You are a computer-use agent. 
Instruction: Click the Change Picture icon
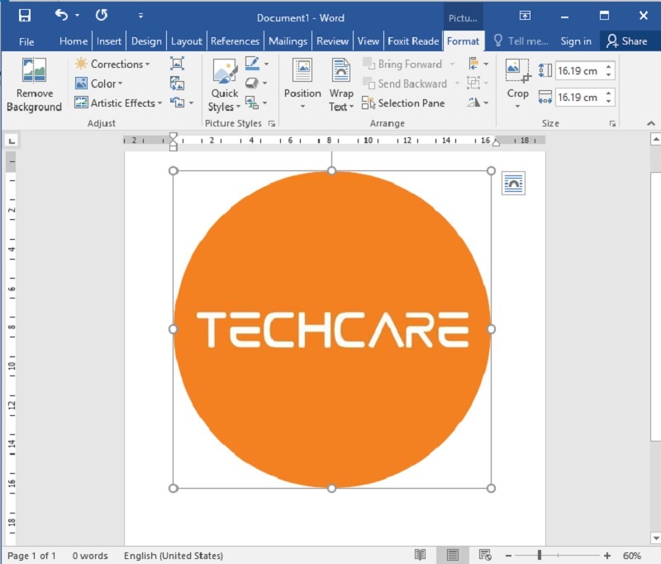click(177, 83)
